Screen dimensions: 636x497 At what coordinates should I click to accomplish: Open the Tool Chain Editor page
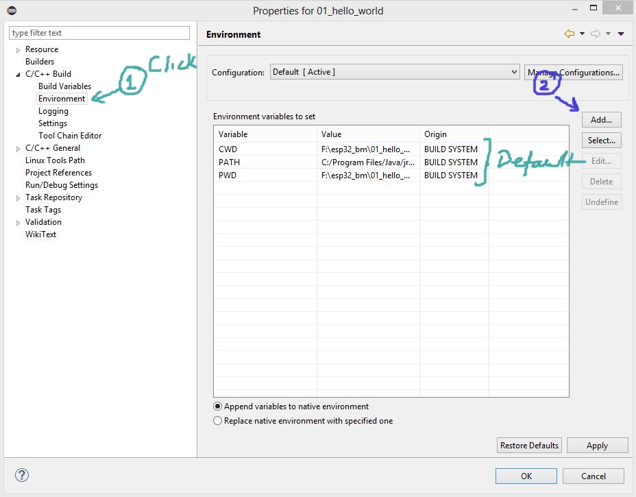70,136
